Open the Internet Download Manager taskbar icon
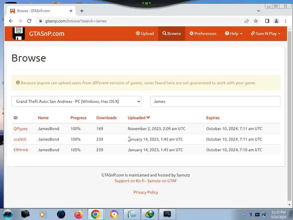Screen dimensions: 293x220 coord(149,214)
